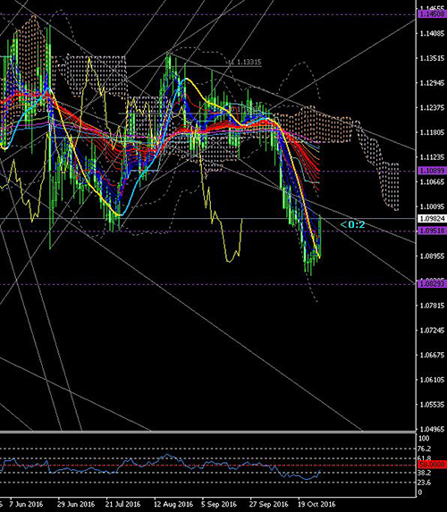Select the 27 Sep 2016 time label

268,504
